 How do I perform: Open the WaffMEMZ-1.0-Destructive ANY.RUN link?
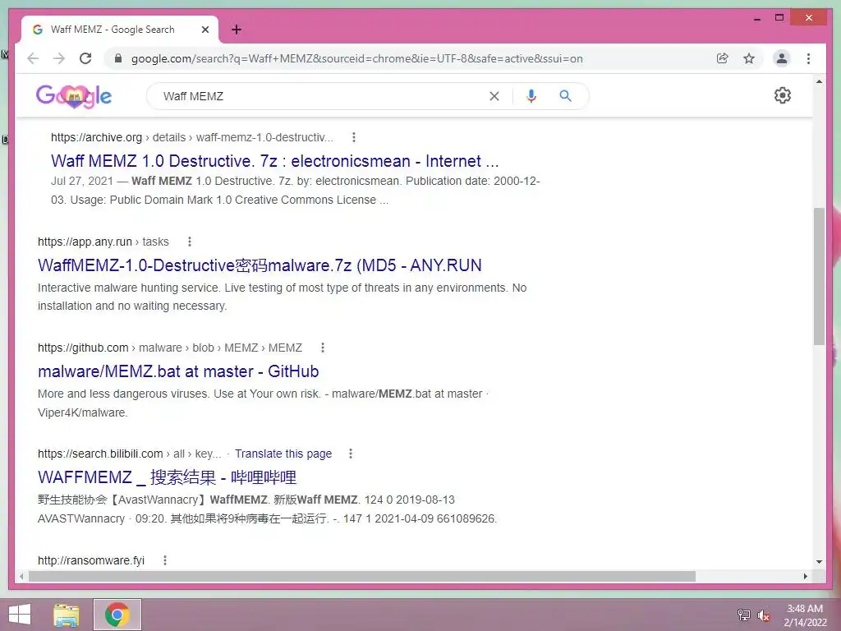point(260,265)
